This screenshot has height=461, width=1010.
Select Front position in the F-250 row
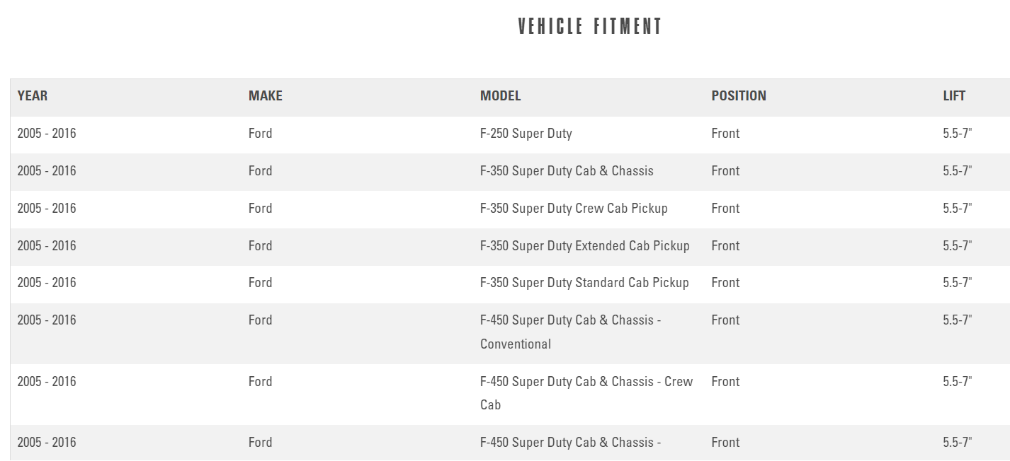[x=725, y=134]
